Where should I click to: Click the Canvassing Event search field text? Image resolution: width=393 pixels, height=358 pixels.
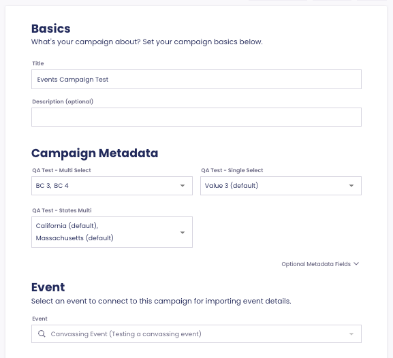(126, 334)
